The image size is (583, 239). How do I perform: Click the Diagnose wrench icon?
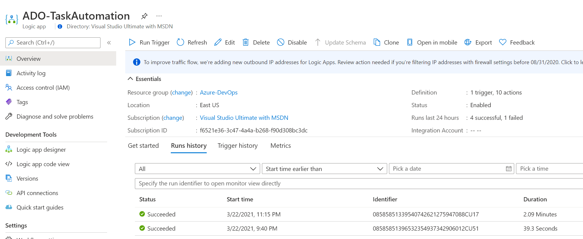[9, 116]
